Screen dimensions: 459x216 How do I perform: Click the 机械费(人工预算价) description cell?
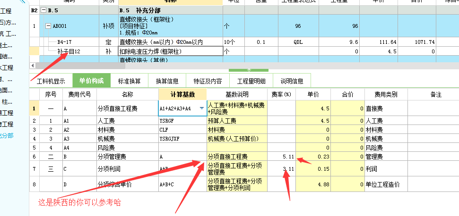237,139
